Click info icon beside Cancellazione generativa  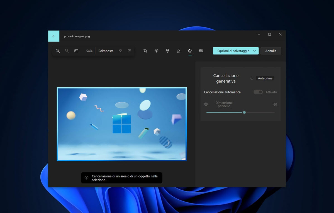pyautogui.click(x=252, y=78)
